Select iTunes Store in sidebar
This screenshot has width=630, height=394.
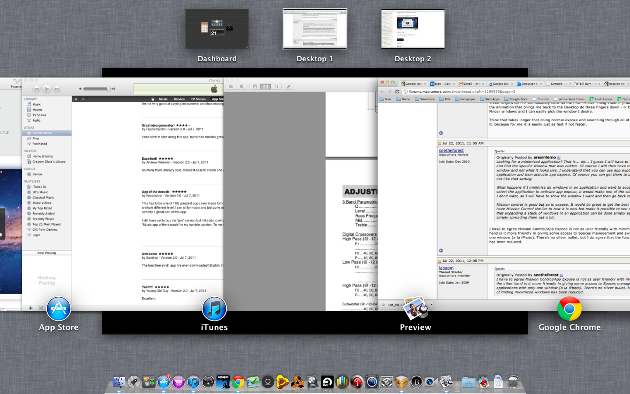tap(47, 133)
